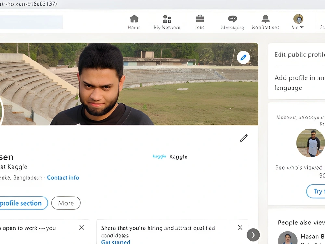The height and width of the screenshot is (244, 325).
Task: Dismiss the hiring suggestion card
Action: [x=240, y=228]
